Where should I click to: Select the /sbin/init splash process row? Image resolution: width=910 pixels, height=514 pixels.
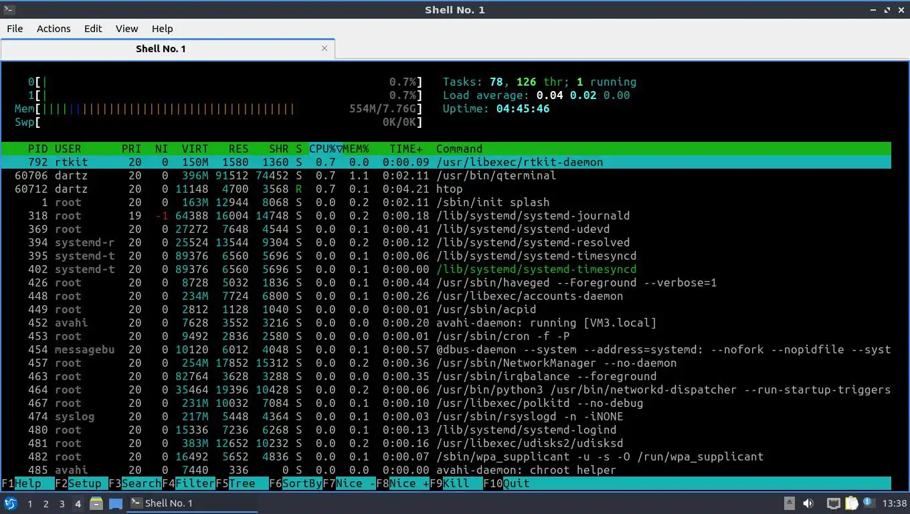pyautogui.click(x=446, y=202)
